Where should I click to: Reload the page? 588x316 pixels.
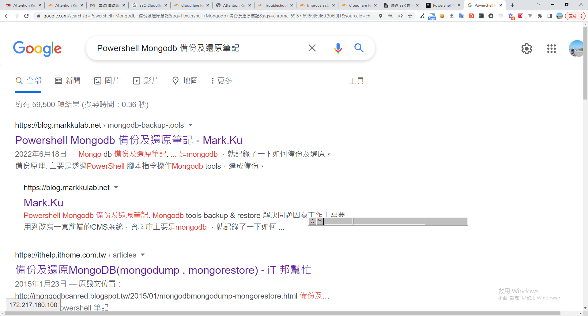tap(26, 16)
